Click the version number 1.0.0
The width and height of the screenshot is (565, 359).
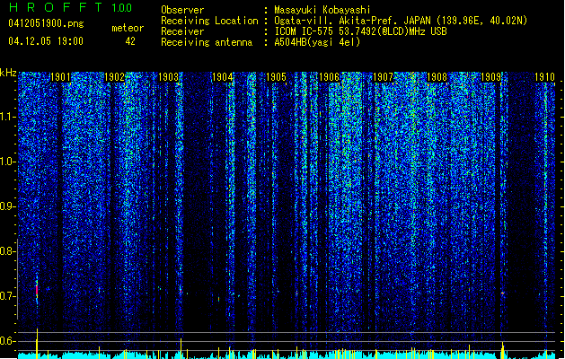[x=122, y=7]
